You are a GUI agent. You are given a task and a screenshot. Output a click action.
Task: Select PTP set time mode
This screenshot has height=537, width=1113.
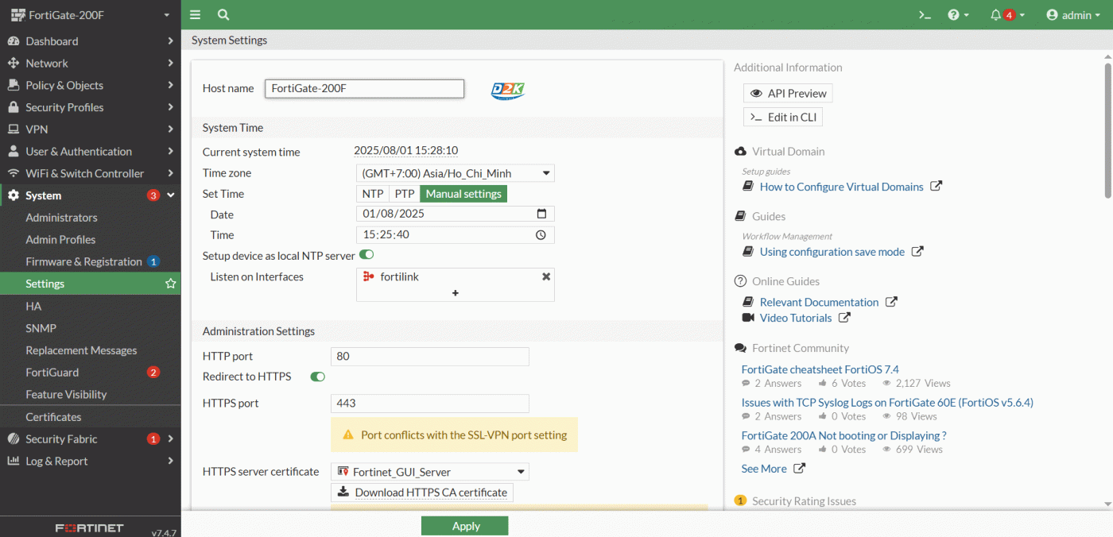405,194
